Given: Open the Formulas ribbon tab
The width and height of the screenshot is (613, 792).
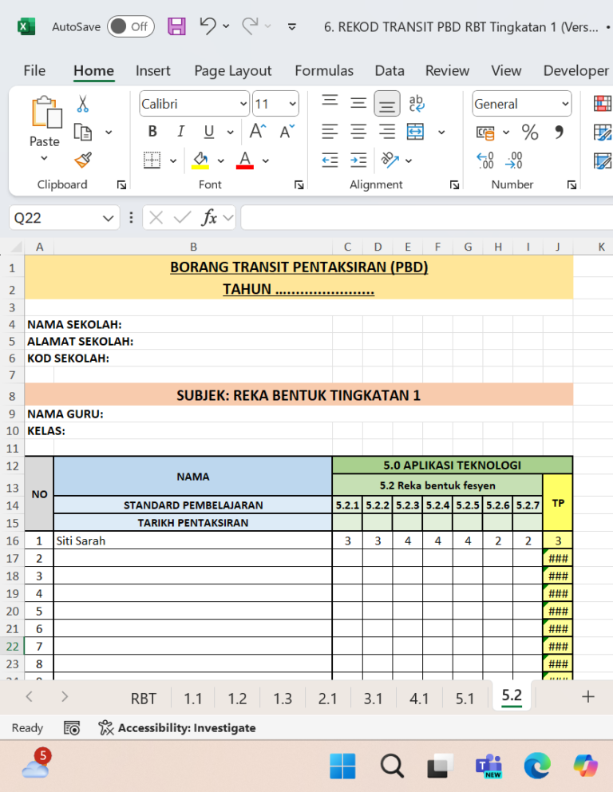Looking at the screenshot, I should (x=324, y=71).
